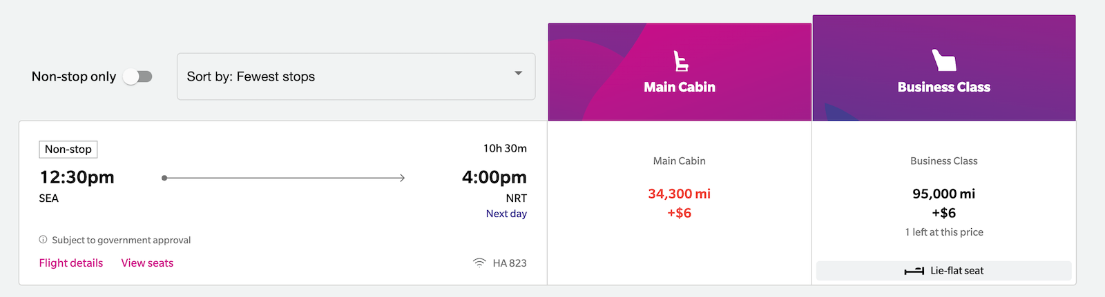The width and height of the screenshot is (1105, 297).
Task: Click the info icon beside government approval
Action: (44, 240)
